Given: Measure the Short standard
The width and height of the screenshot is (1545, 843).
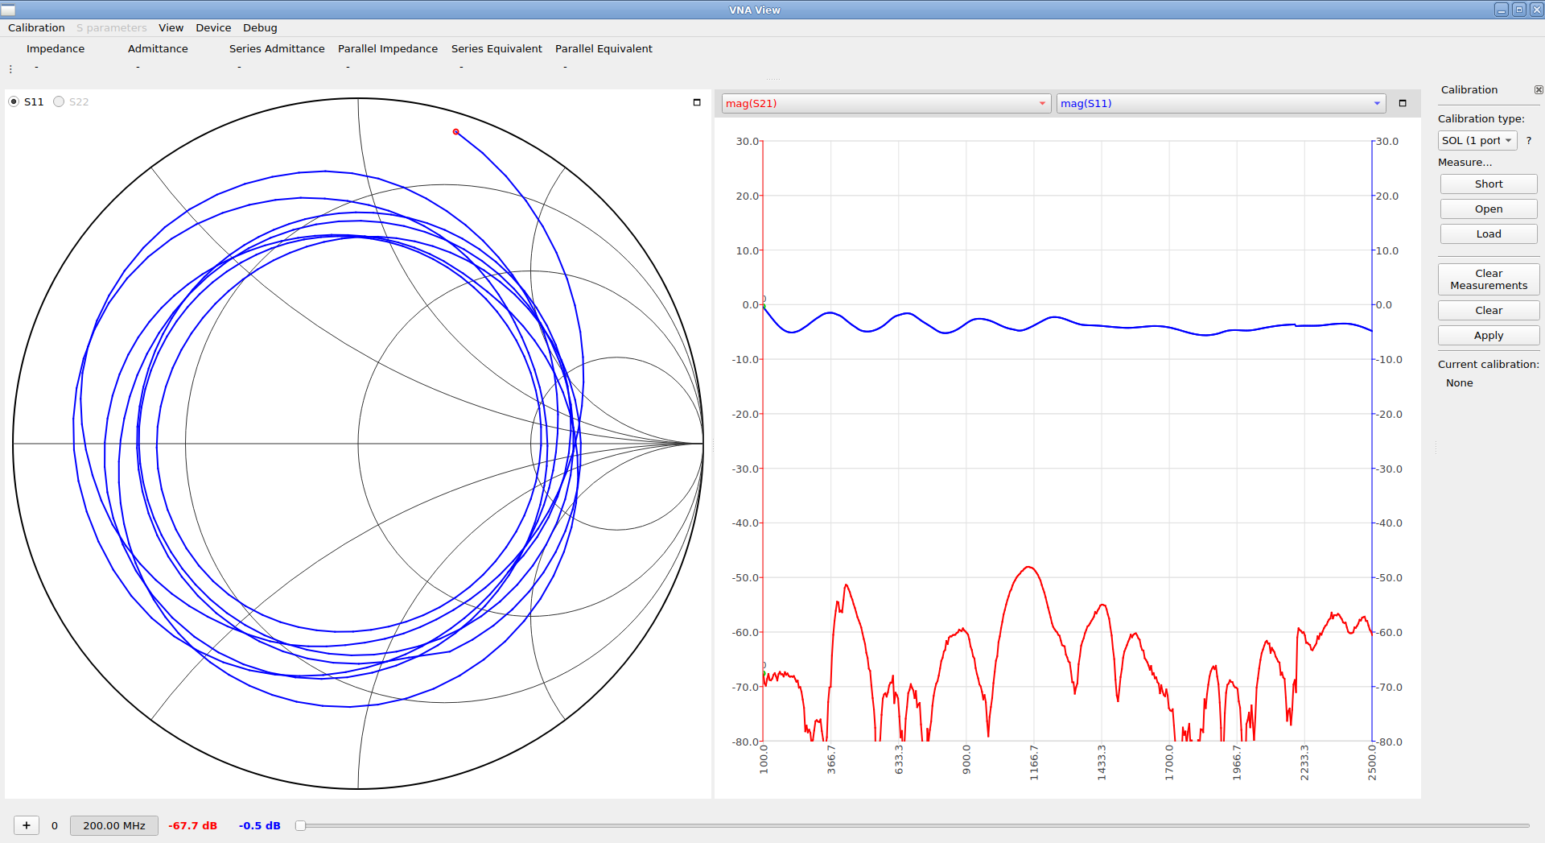Looking at the screenshot, I should (x=1488, y=184).
